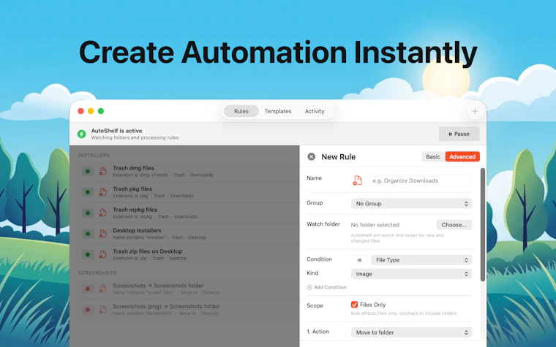Viewport: 556px width, 347px height.
Task: Click the plus icon to add rule
Action: [475, 111]
